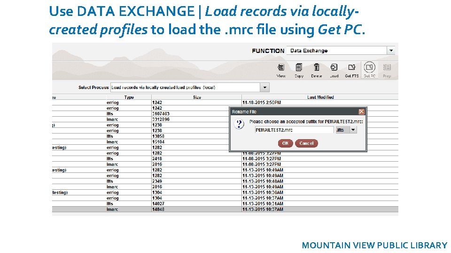Sort by the Type column header

point(129,97)
